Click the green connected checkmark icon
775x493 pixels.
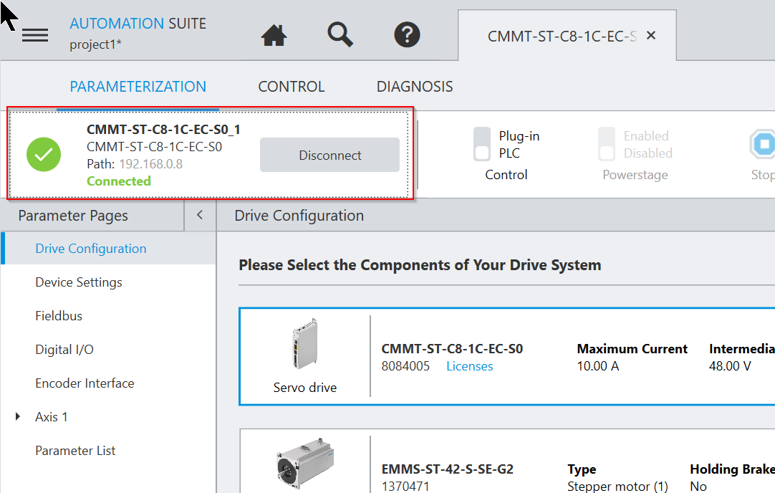point(44,154)
